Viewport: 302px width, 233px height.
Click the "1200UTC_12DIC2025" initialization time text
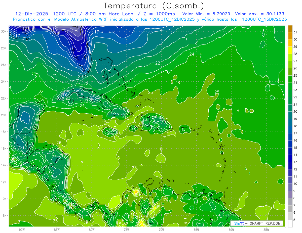[x=172, y=19]
